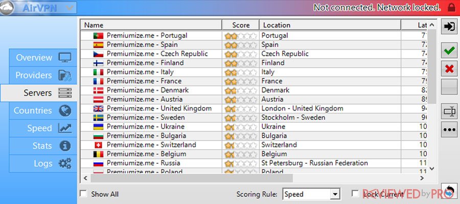Click the Sweden flag icon
460x204 pixels.
coord(98,117)
